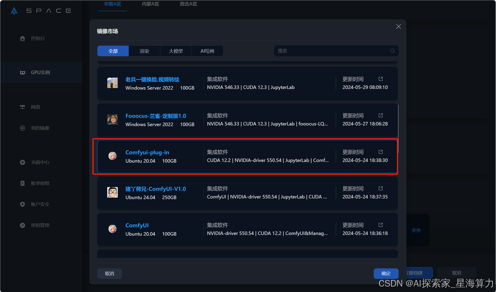496x292 pixels.
Task: Click the Fooocus-兰雀 avatar thumbnail
Action: click(x=112, y=119)
